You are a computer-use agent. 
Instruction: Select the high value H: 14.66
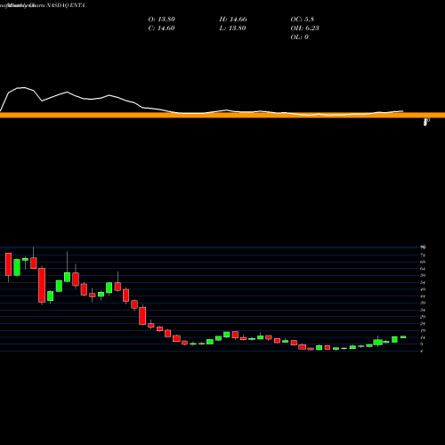point(233,20)
